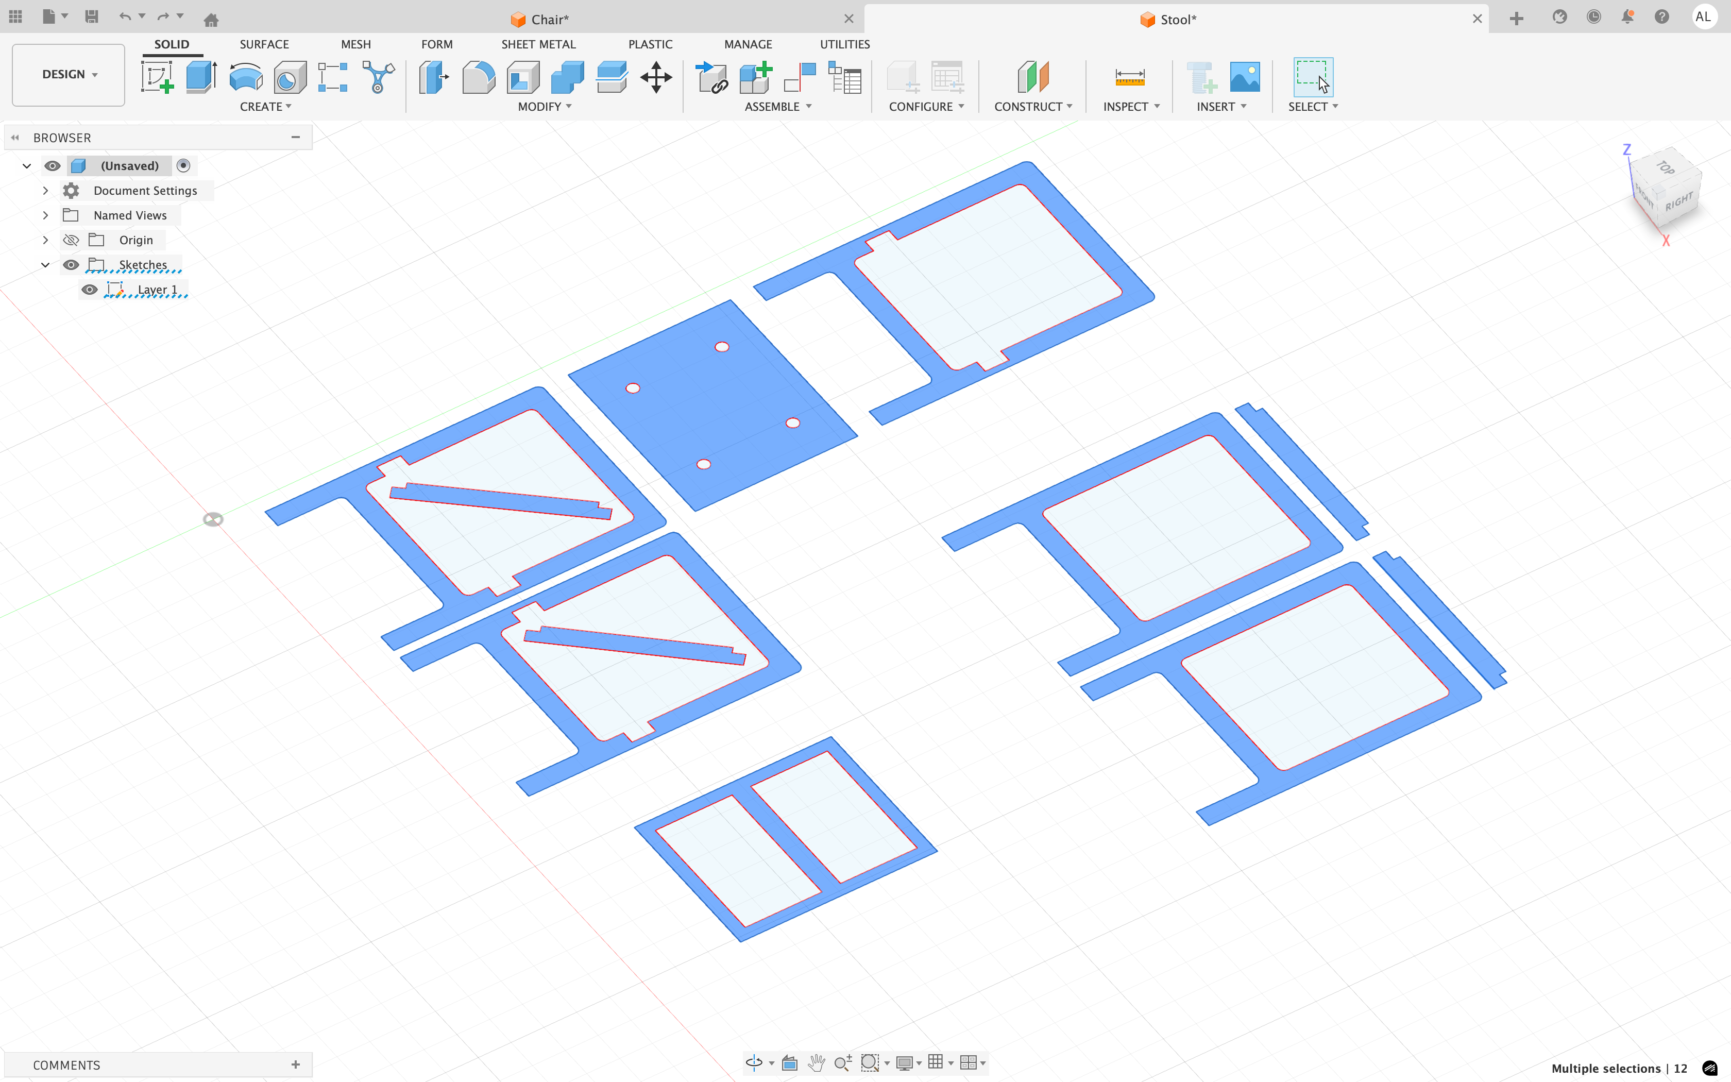Activate the Select window tool

click(x=1314, y=77)
